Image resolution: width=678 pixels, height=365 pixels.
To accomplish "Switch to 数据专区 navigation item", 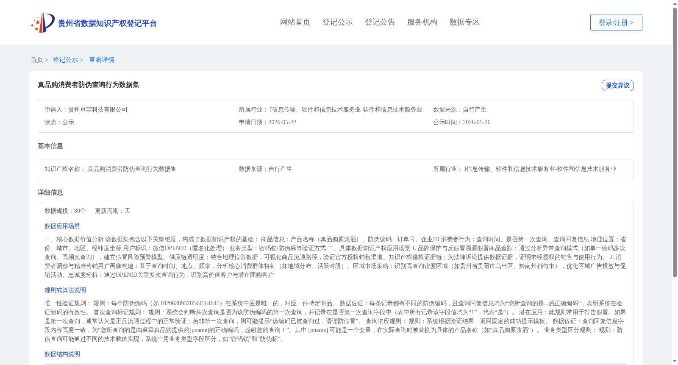I will pyautogui.click(x=464, y=22).
